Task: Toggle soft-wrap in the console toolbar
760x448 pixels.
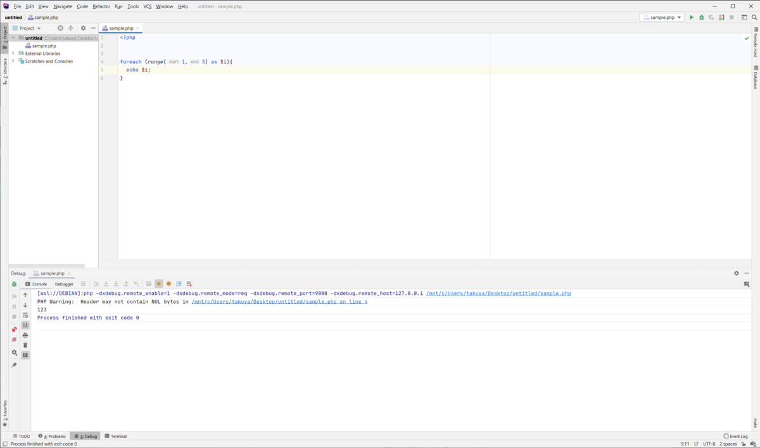Action: click(x=25, y=315)
